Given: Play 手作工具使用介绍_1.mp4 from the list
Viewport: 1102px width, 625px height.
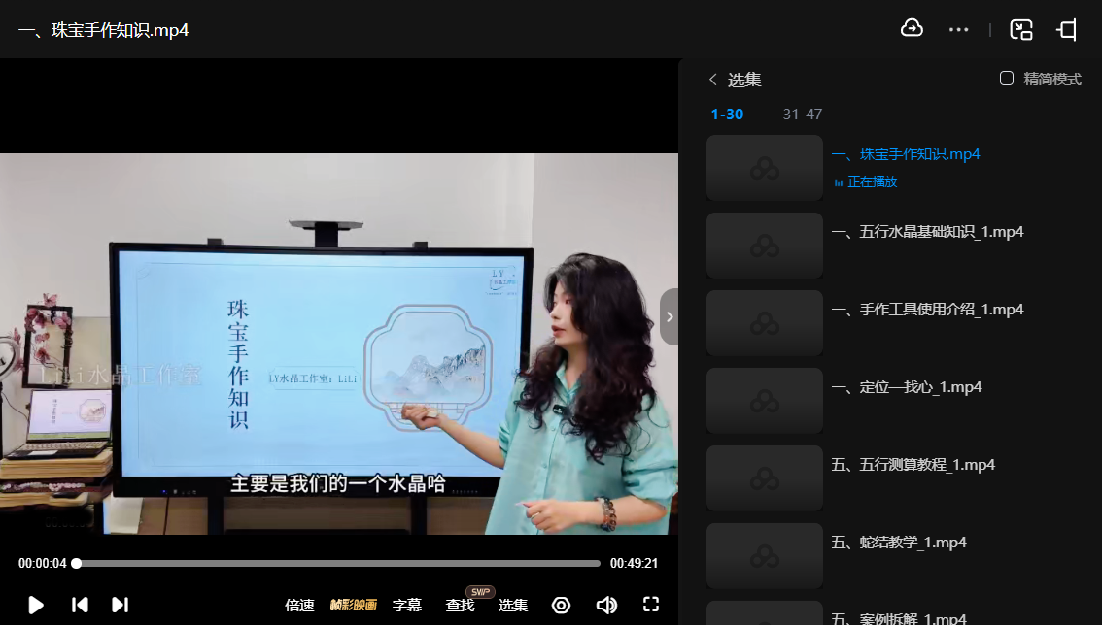Looking at the screenshot, I should click(x=927, y=310).
